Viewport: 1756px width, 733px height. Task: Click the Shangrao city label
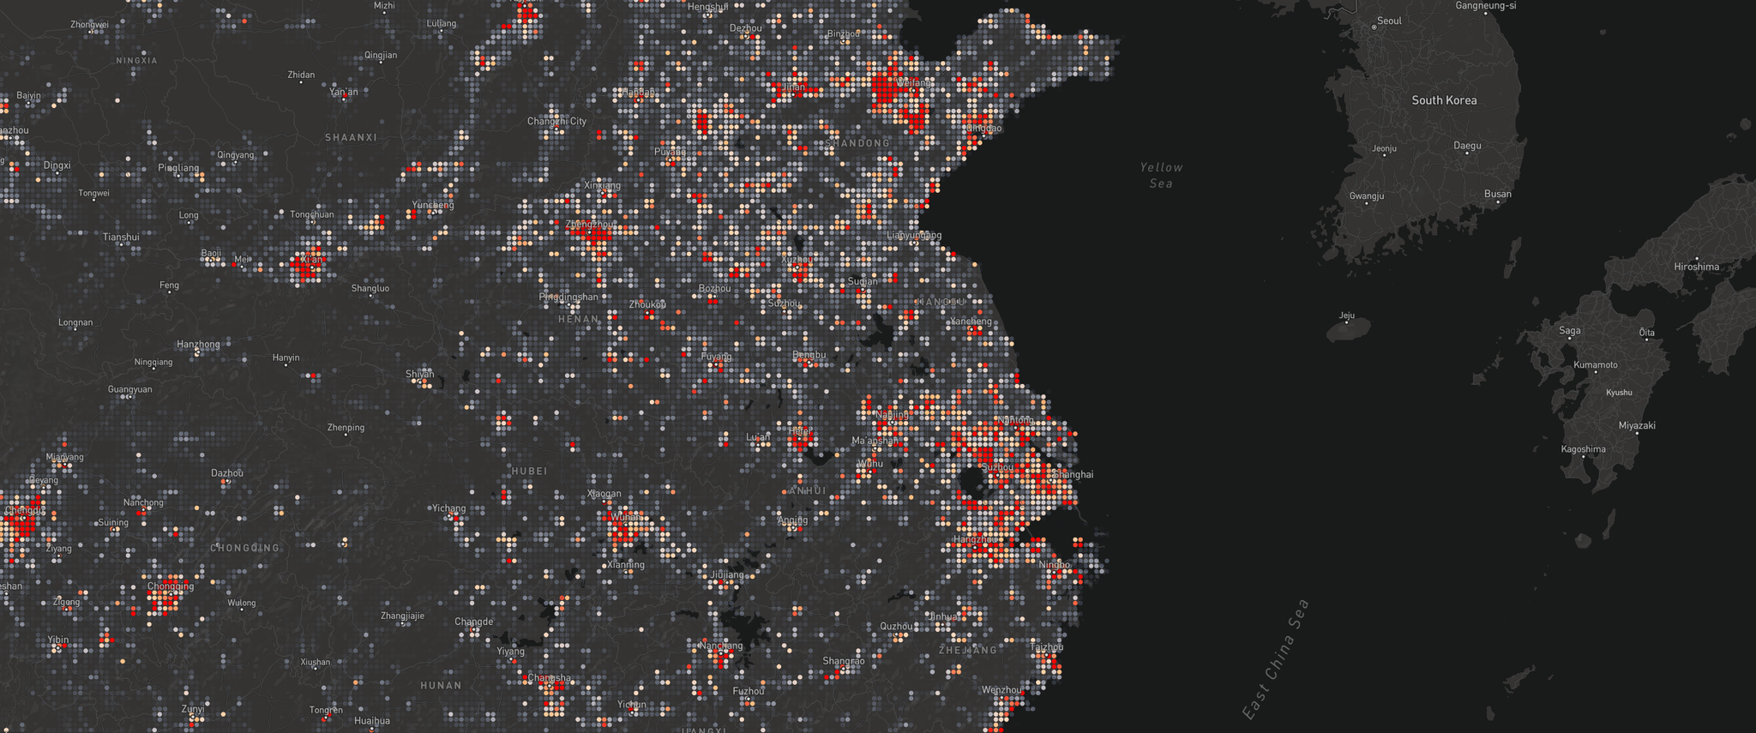point(844,661)
